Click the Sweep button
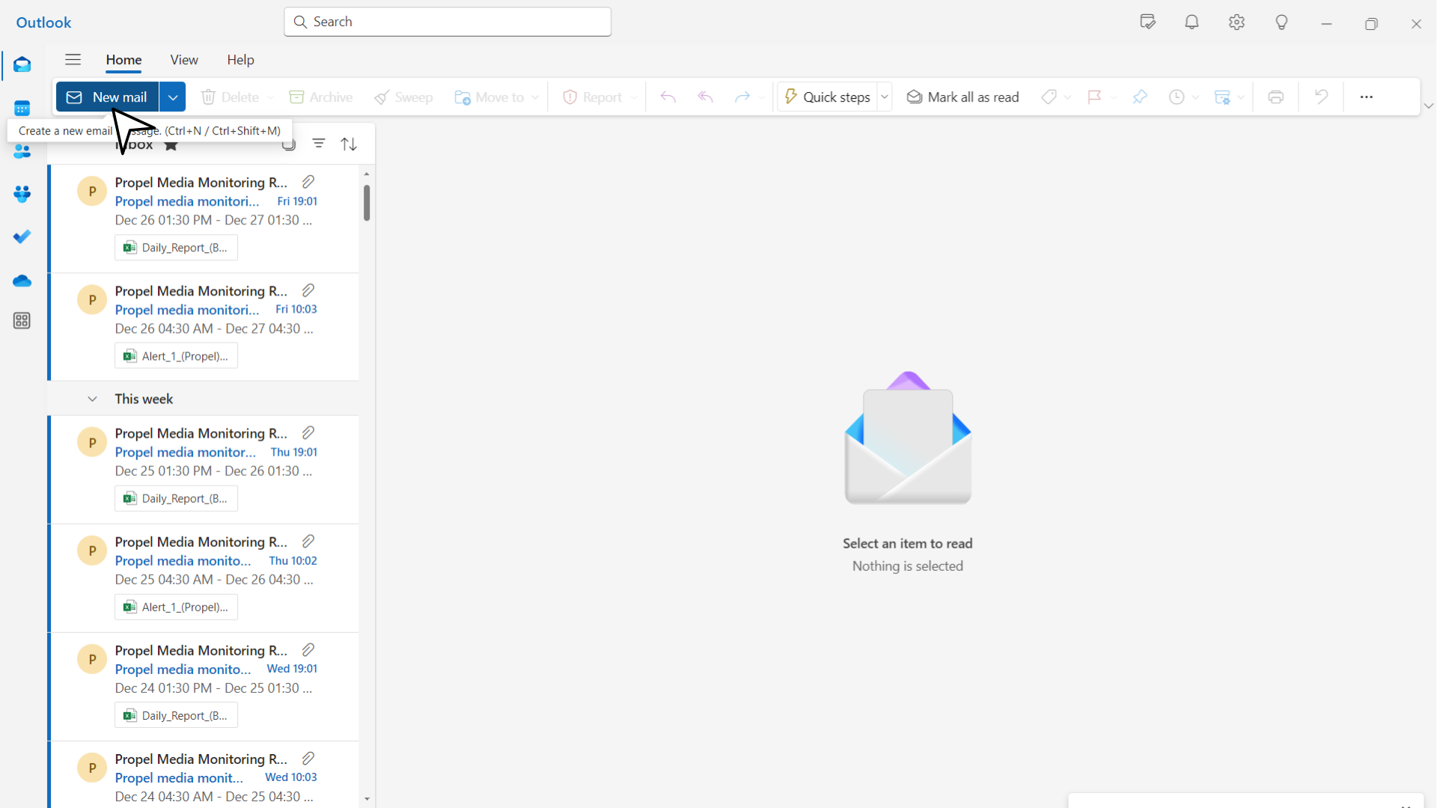Screen dimensions: 1437x808 coord(403,97)
